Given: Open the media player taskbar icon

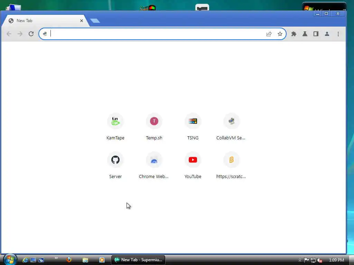Looking at the screenshot, I should tap(102, 260).
